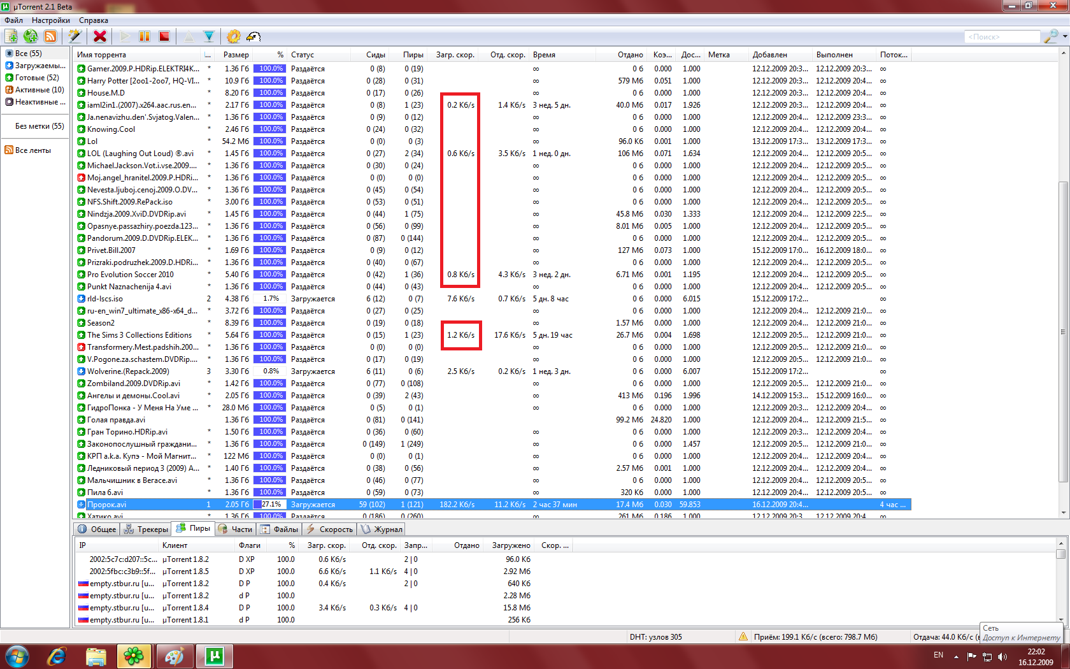This screenshot has height=669, width=1070.
Task: Stop the torrent with red square icon
Action: 164,36
